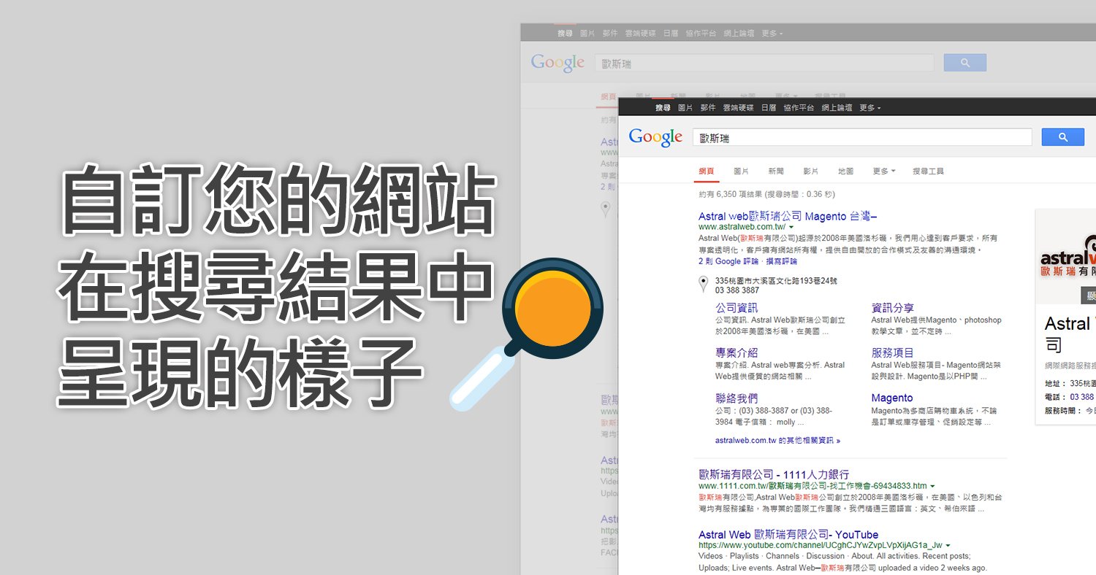Open the 聯絡我們 sitelink
Viewport: 1096px width, 575px height.
click(737, 398)
